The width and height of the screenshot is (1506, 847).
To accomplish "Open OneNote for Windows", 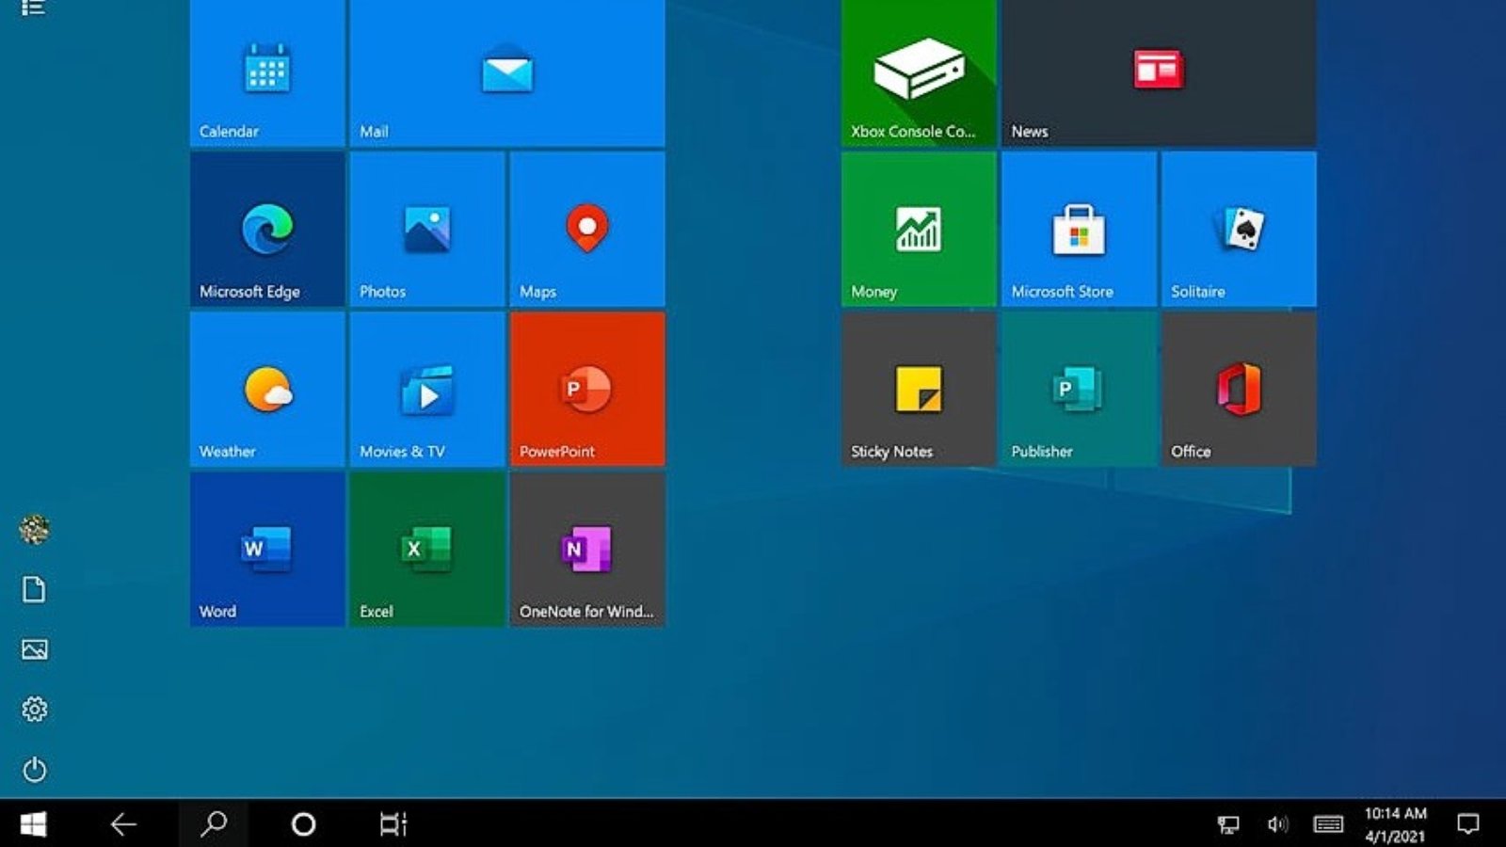I will (587, 549).
